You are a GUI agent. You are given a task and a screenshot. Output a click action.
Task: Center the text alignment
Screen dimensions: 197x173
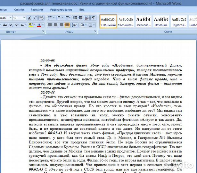(55, 25)
